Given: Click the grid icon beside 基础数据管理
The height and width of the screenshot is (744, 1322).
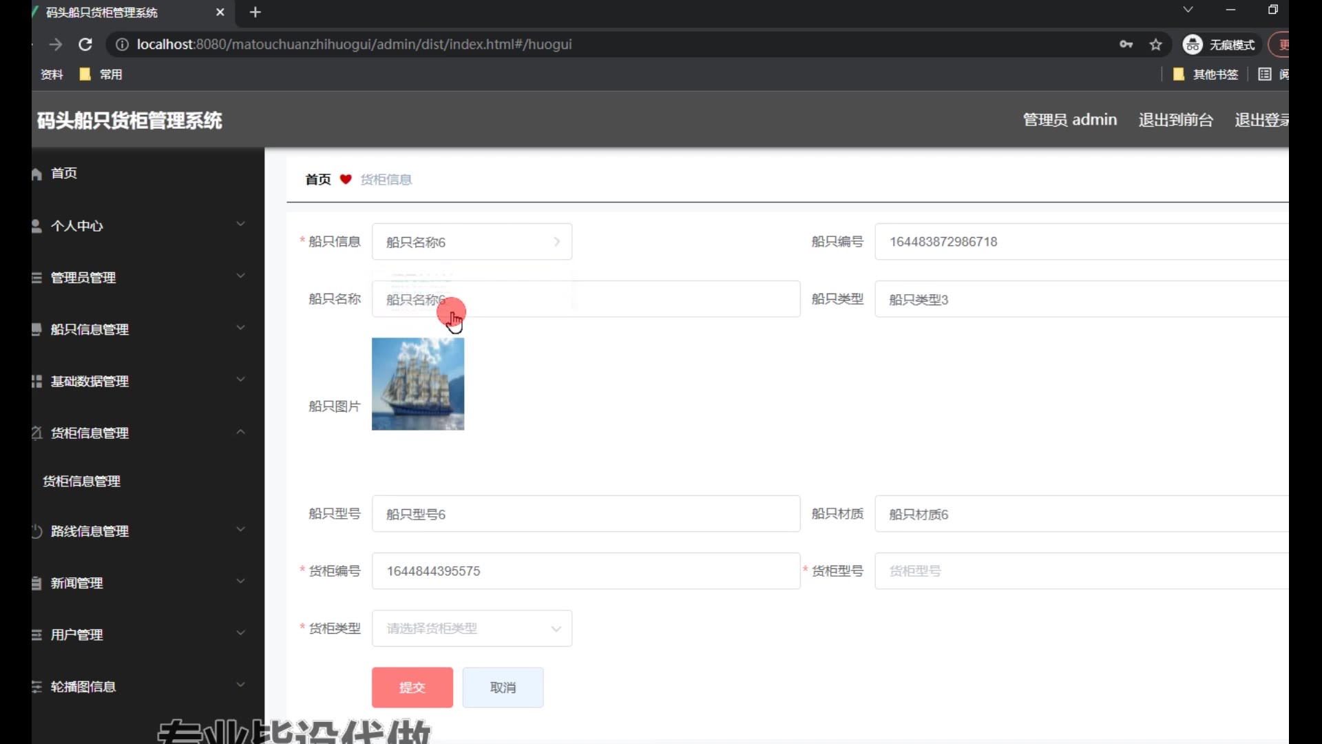Looking at the screenshot, I should pyautogui.click(x=36, y=381).
